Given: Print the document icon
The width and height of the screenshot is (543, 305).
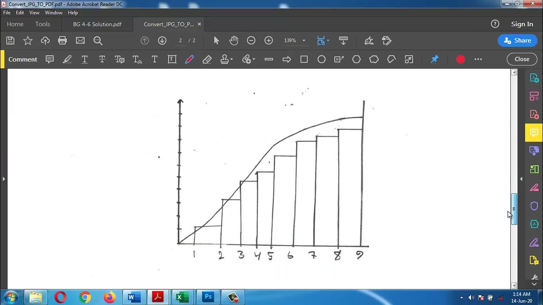Looking at the screenshot, I should pos(62,41).
